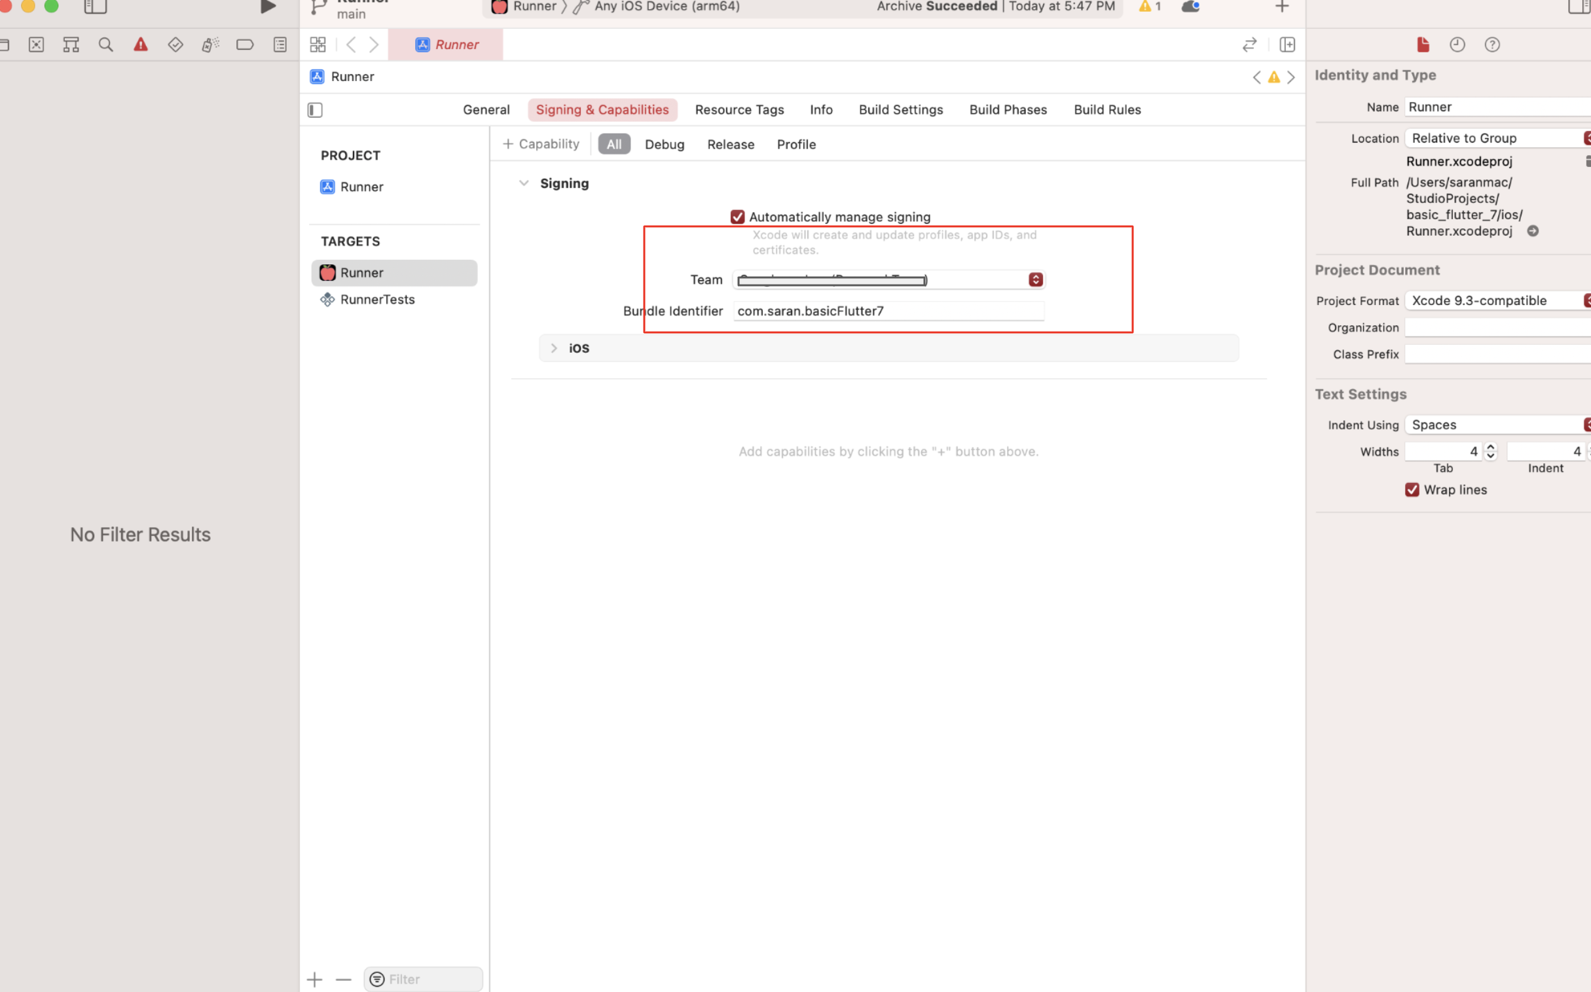This screenshot has height=992, width=1591.
Task: Add editor on right icon
Action: click(x=1287, y=44)
